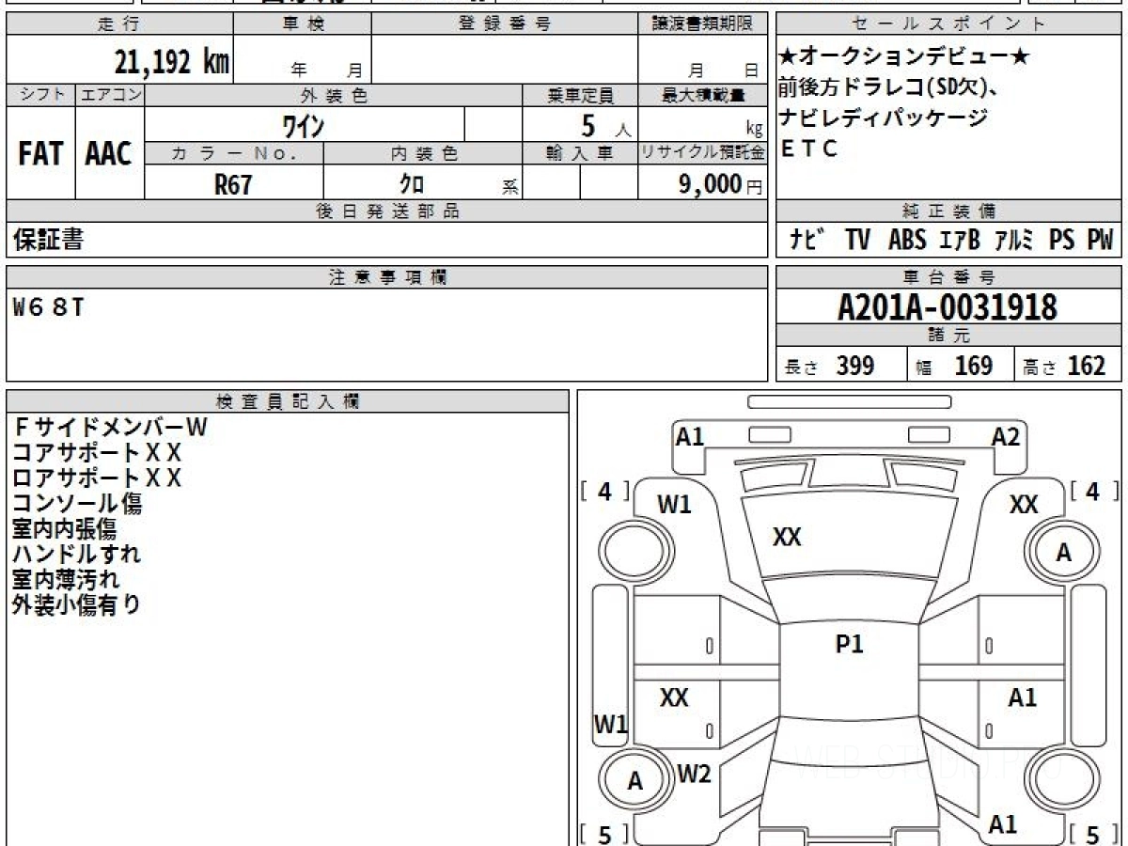This screenshot has height=846, width=1128.
Task: Click the 保証書 entry
Action: pos(48,240)
